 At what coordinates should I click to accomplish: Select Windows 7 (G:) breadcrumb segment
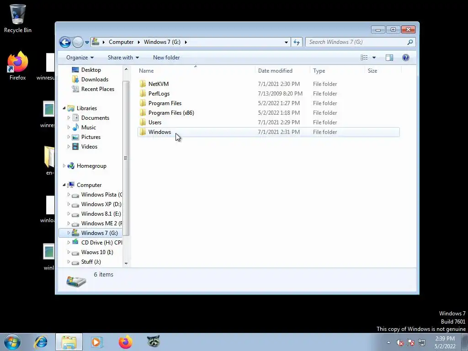[x=162, y=42]
